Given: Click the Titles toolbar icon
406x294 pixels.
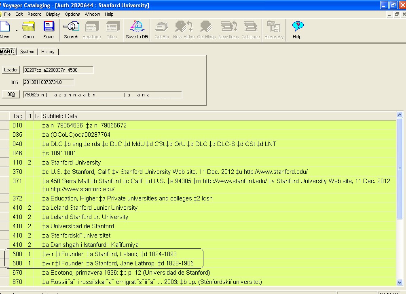Looking at the screenshot, I should pos(112,27).
